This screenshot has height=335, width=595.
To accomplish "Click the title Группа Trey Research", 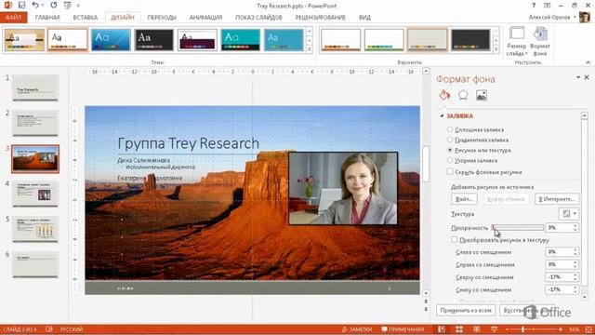I will [188, 143].
